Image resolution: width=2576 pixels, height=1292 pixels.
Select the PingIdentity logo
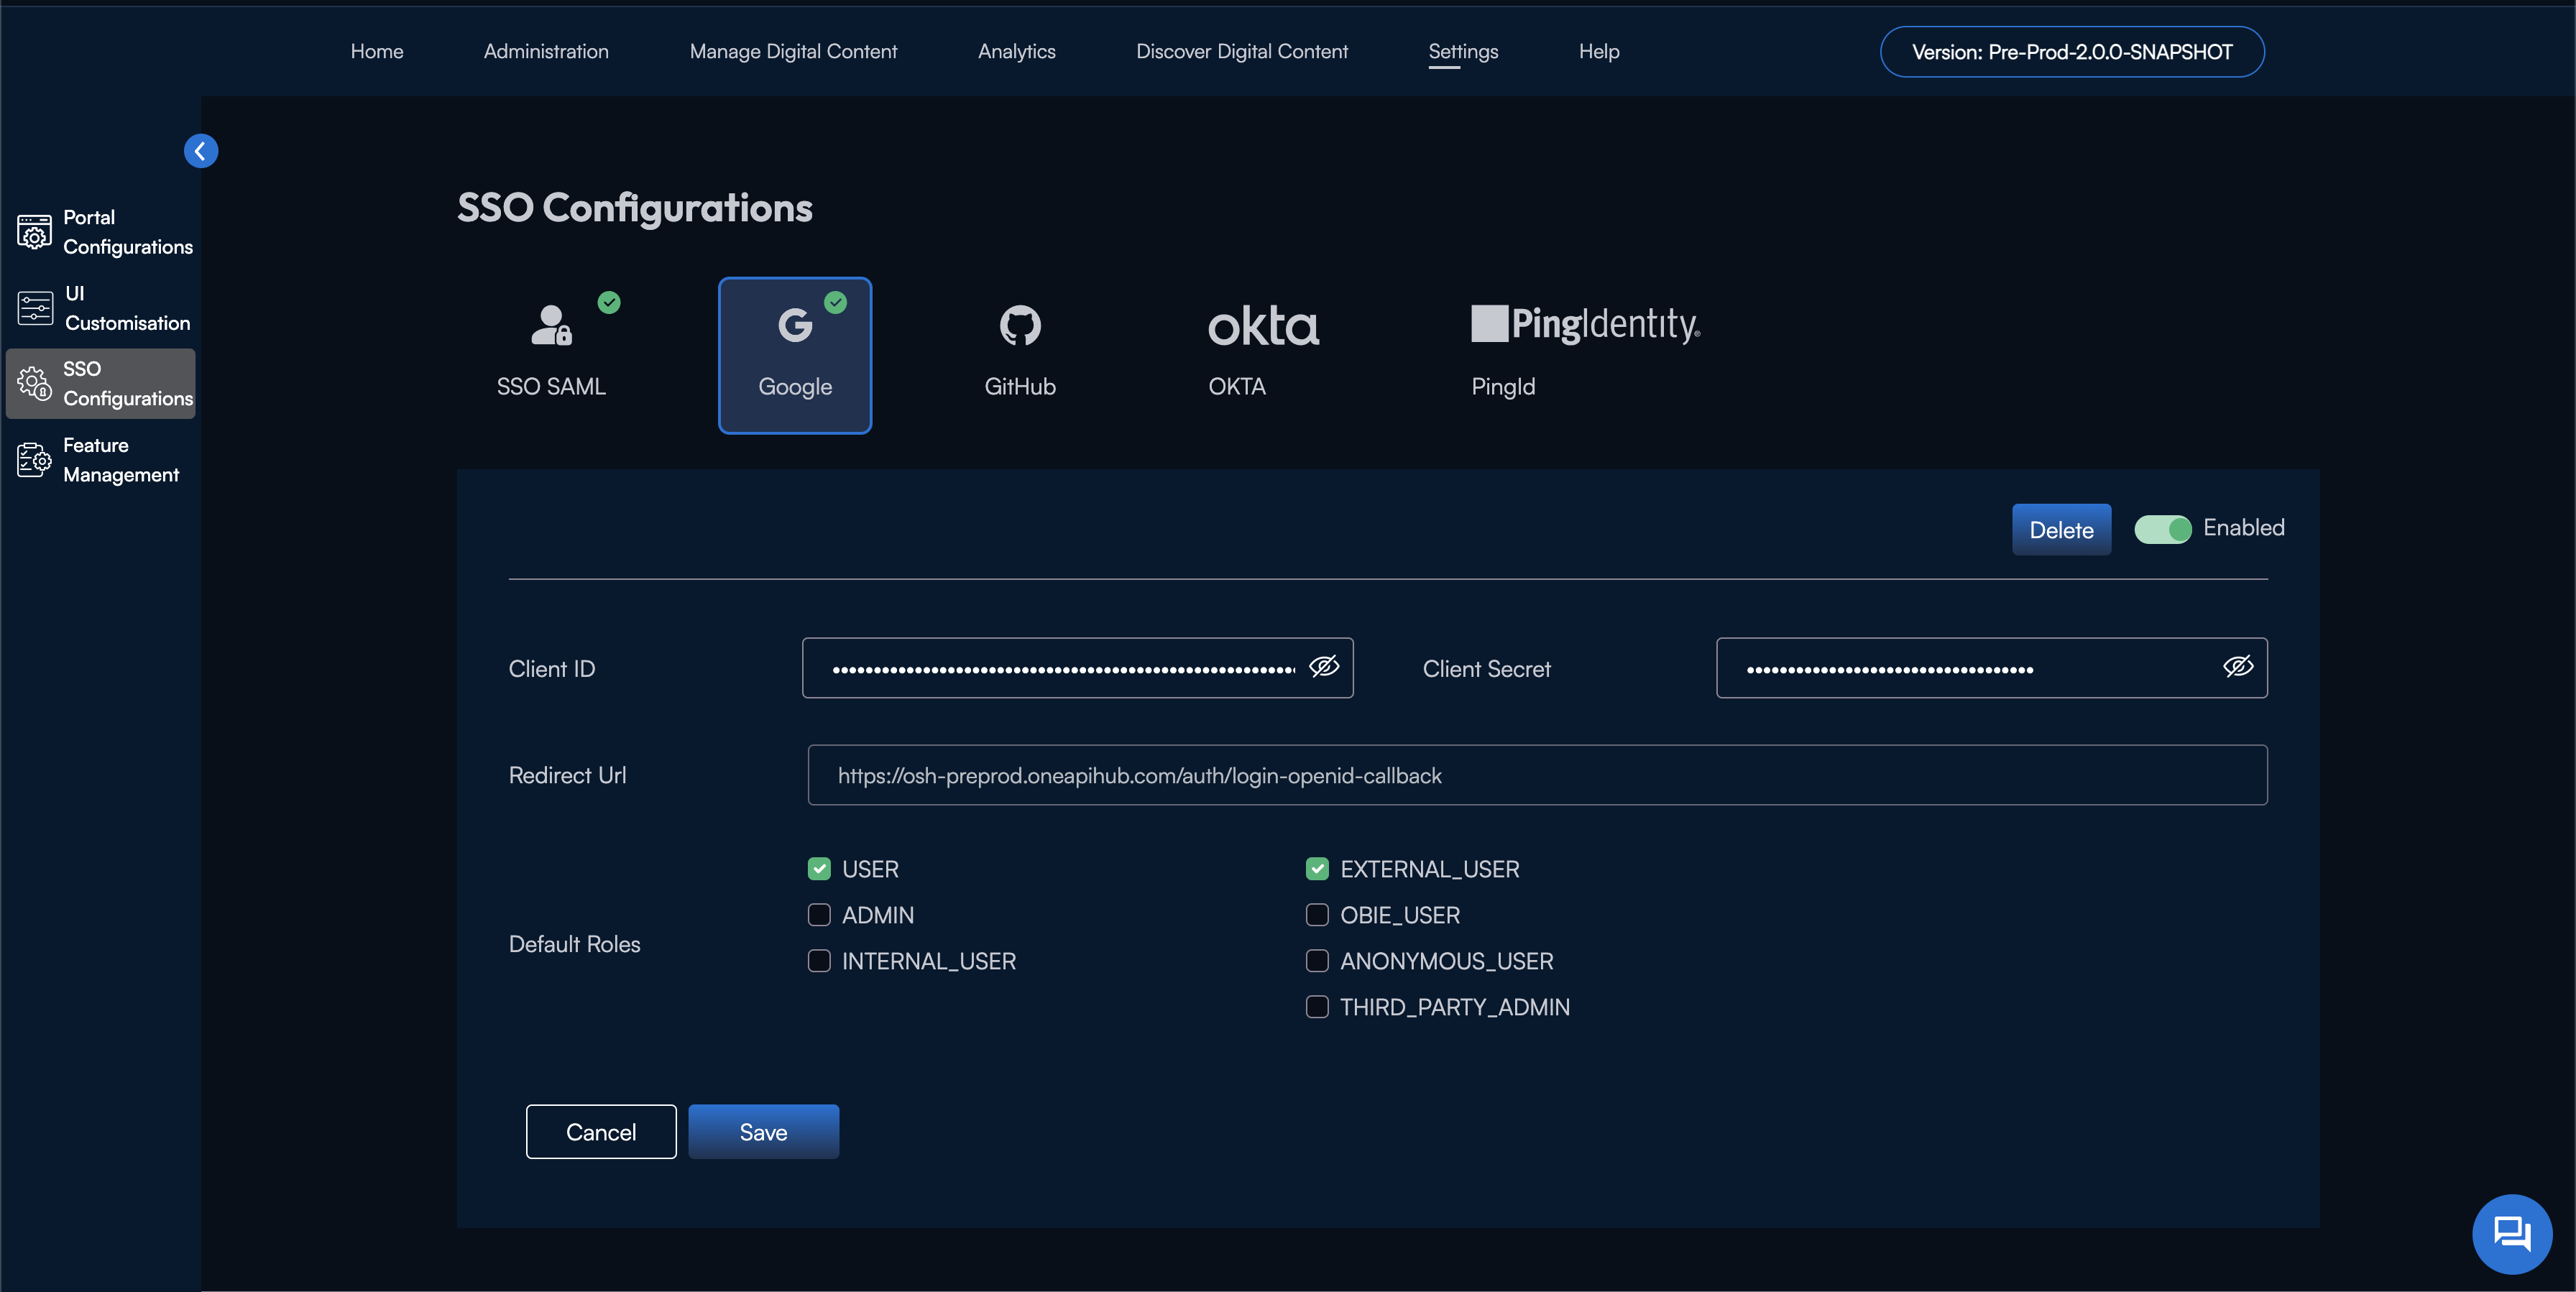(x=1585, y=324)
